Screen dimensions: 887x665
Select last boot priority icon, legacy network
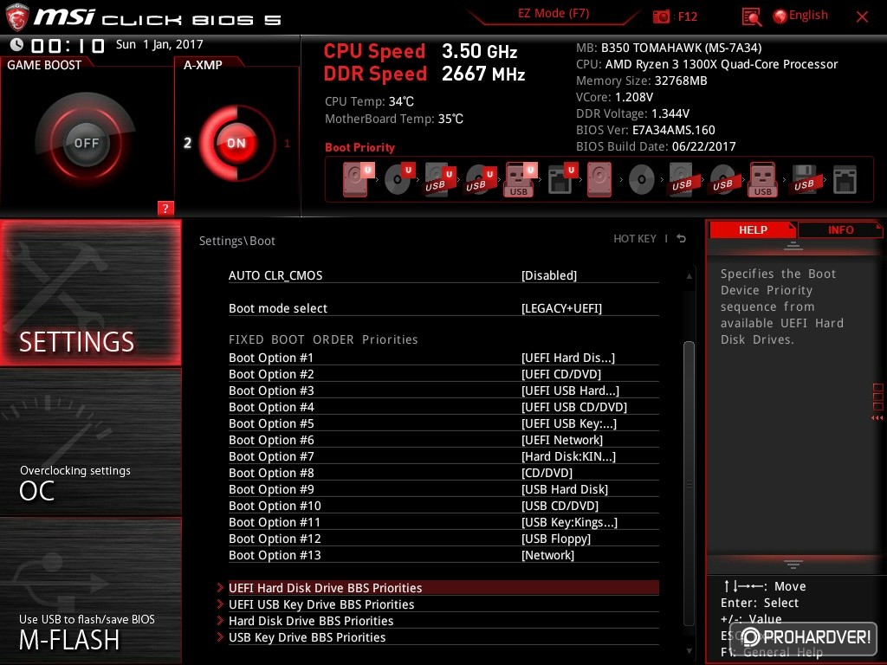(845, 180)
